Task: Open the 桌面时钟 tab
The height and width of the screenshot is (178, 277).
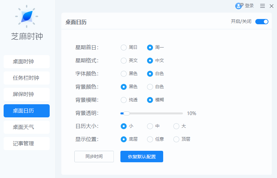Action: pyautogui.click(x=27, y=62)
